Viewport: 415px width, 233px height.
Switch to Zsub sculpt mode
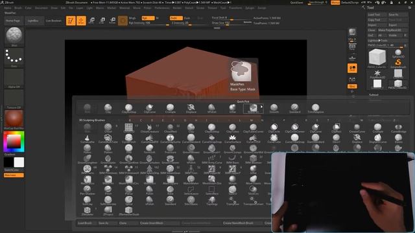(187, 18)
